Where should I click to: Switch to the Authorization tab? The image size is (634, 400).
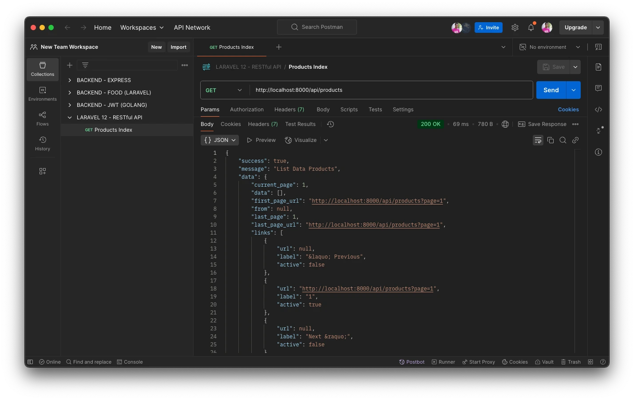click(x=247, y=110)
